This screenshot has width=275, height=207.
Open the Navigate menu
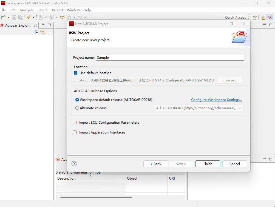coord(27,10)
